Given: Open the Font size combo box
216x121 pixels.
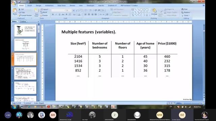Looking at the screenshot, I should (69, 10).
